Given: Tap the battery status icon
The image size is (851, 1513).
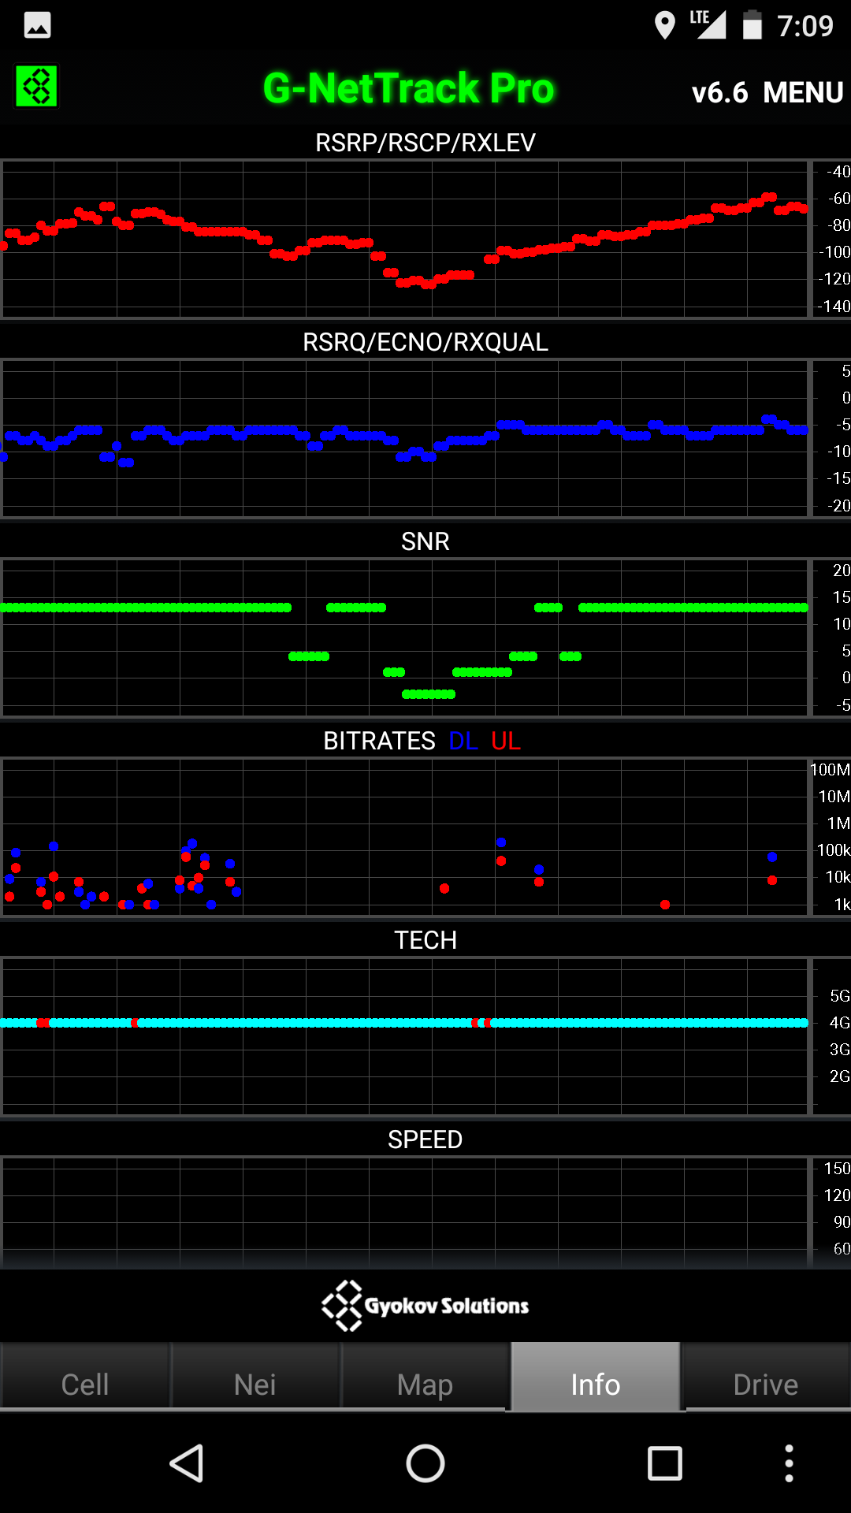Looking at the screenshot, I should point(753,25).
